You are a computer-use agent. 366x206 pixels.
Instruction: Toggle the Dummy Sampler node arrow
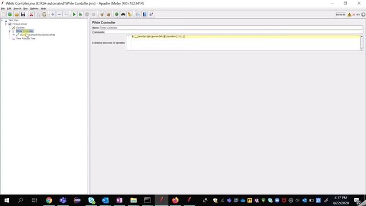point(14,35)
